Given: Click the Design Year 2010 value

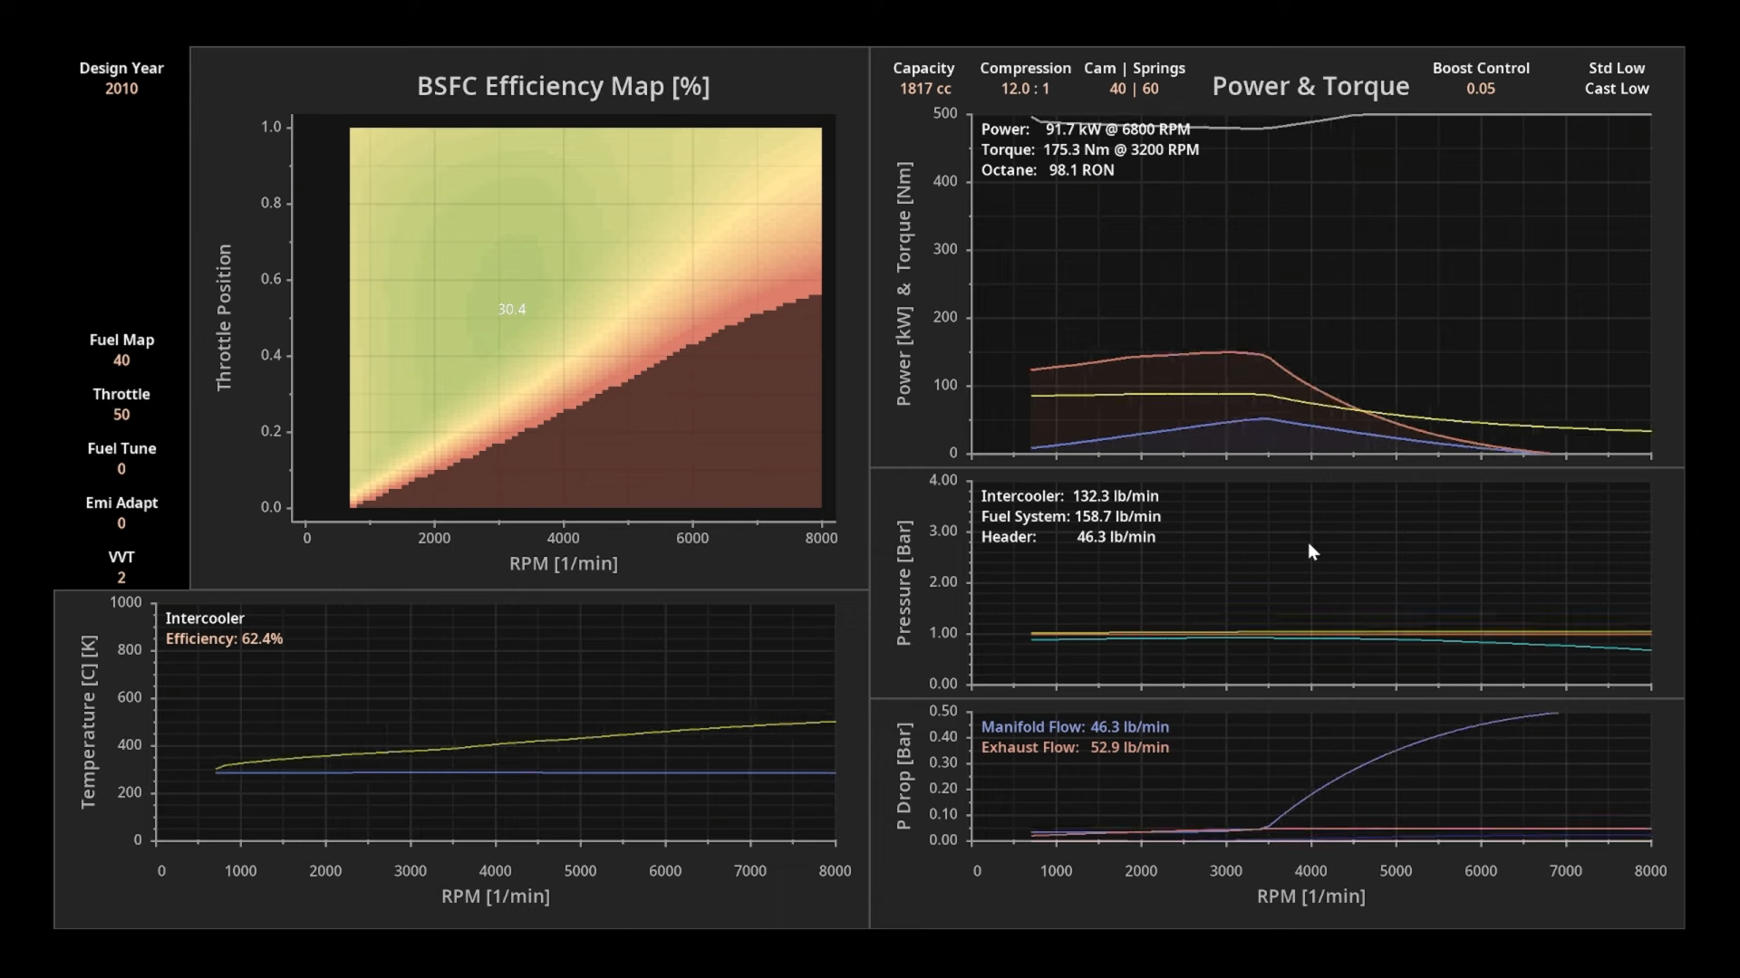Looking at the screenshot, I should click(121, 89).
